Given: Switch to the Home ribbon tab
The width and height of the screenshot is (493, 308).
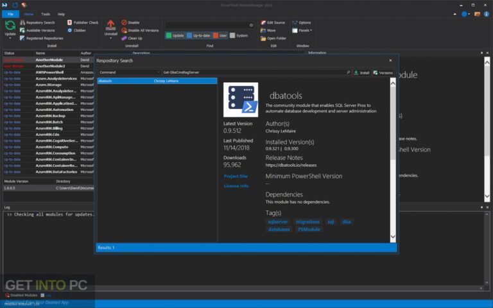Looking at the screenshot, I should pos(29,14).
